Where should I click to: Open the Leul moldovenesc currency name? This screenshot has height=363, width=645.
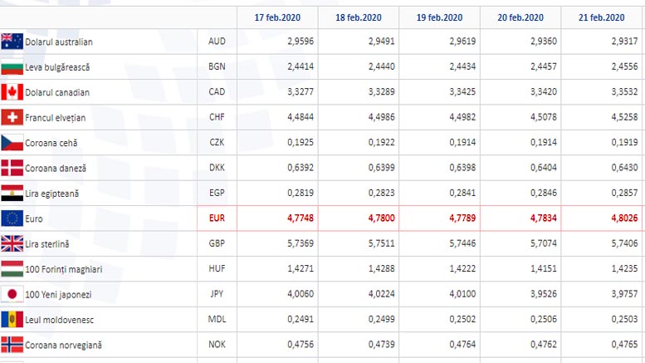click(58, 319)
